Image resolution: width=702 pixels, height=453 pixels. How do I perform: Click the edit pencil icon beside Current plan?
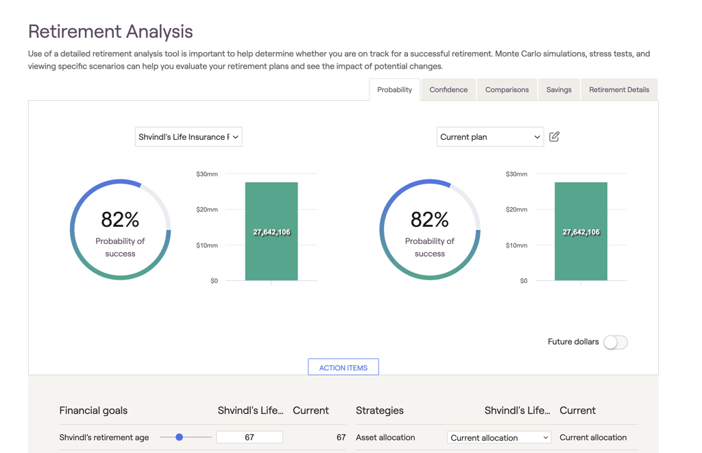coord(554,137)
